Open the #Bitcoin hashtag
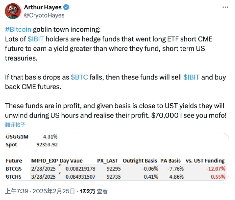 [18, 30]
